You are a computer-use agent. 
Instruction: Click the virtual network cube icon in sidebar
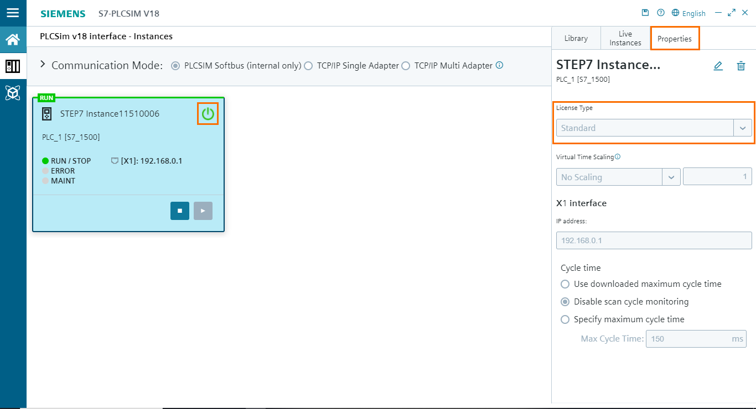(x=13, y=93)
